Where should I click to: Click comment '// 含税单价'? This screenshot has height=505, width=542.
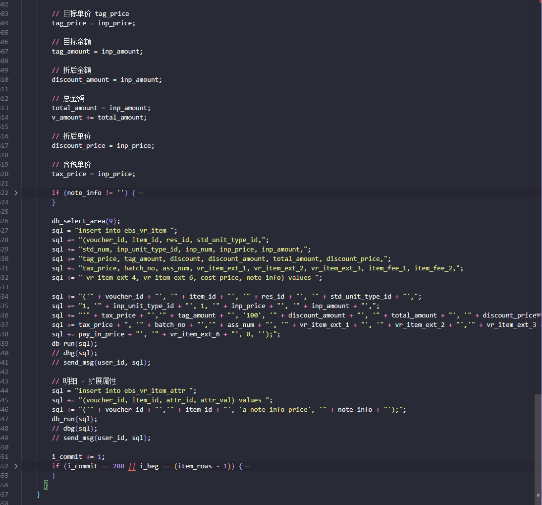tap(71, 164)
